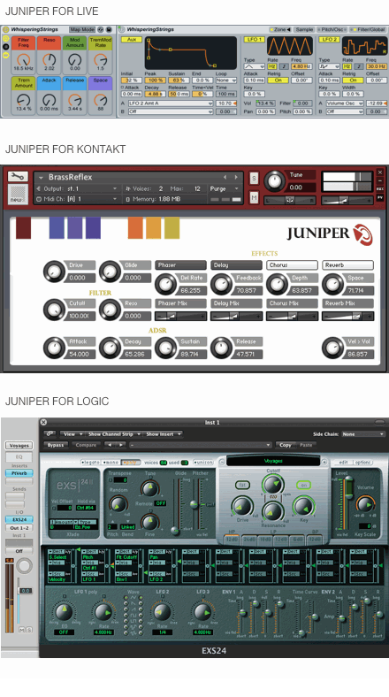The height and width of the screenshot is (697, 389).
Task: Mute the Logic channel strip with M
Action: pyautogui.click(x=22, y=630)
